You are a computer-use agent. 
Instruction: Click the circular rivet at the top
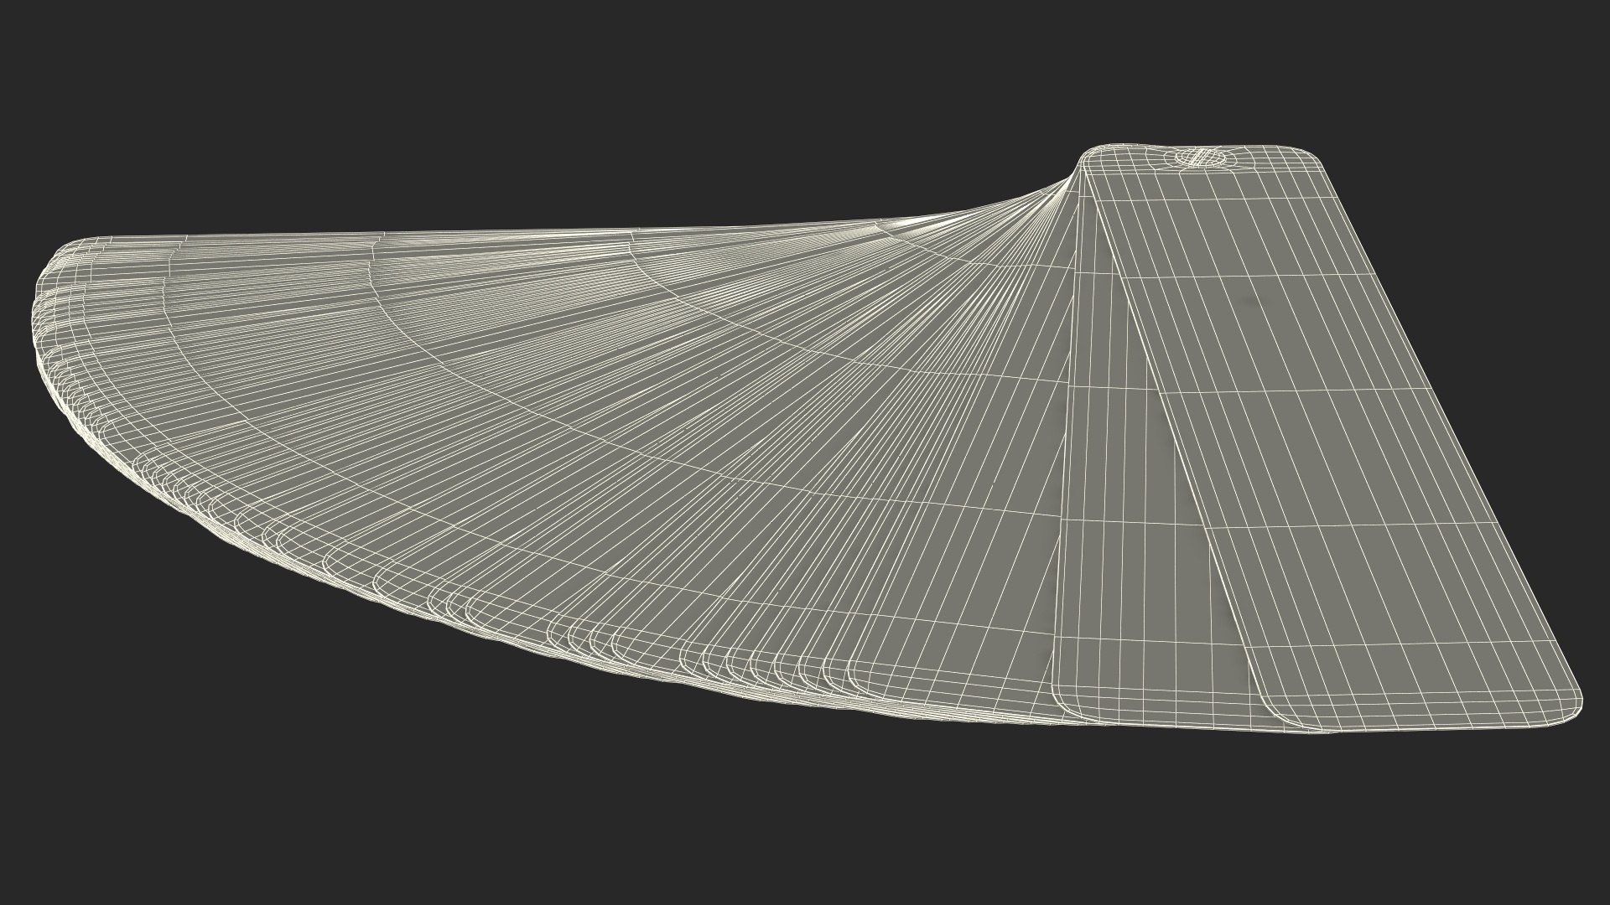pos(1199,157)
